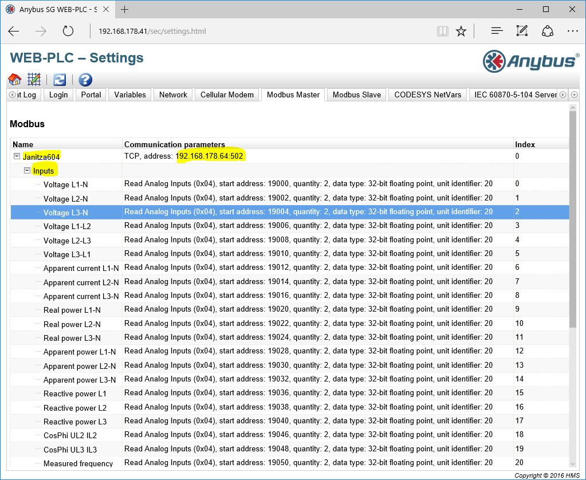Select the Real power L1-N row
The image size is (586, 480).
(x=290, y=309)
